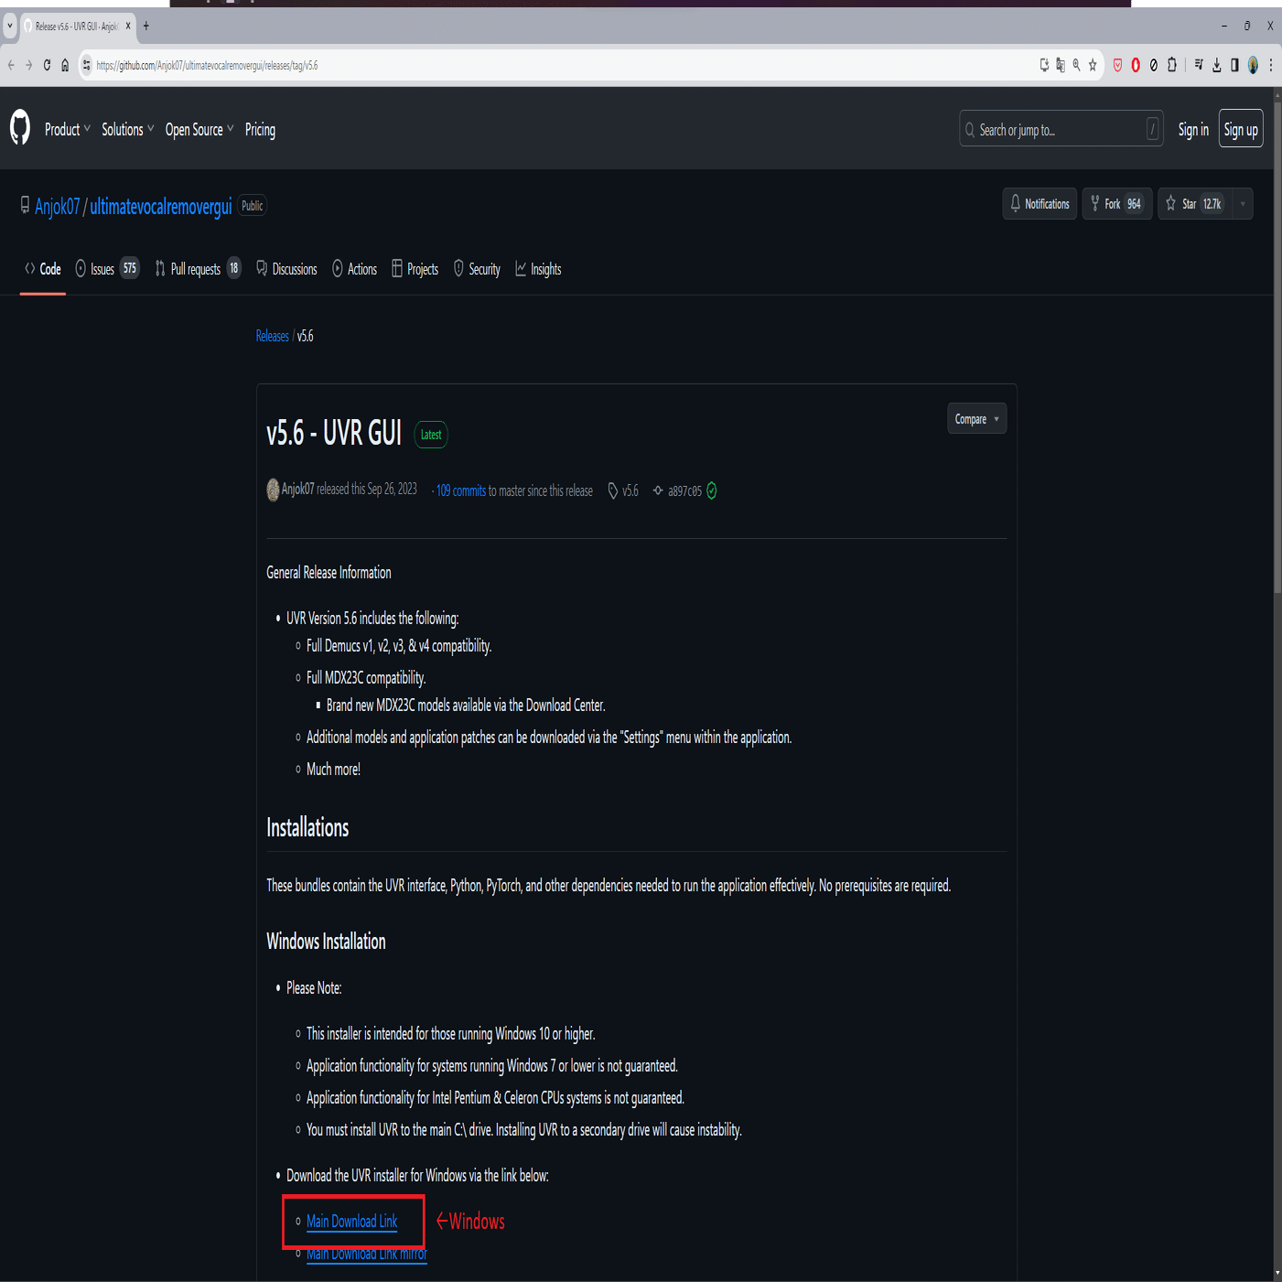Image resolution: width=1282 pixels, height=1282 pixels.
Task: Click the crossed-circle extension icon
Action: coord(1154,65)
